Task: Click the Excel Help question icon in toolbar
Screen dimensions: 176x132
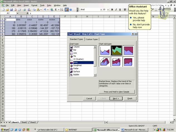Action: click(71, 10)
